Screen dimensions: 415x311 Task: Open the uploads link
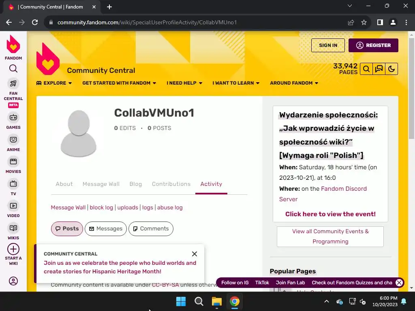[128, 208]
